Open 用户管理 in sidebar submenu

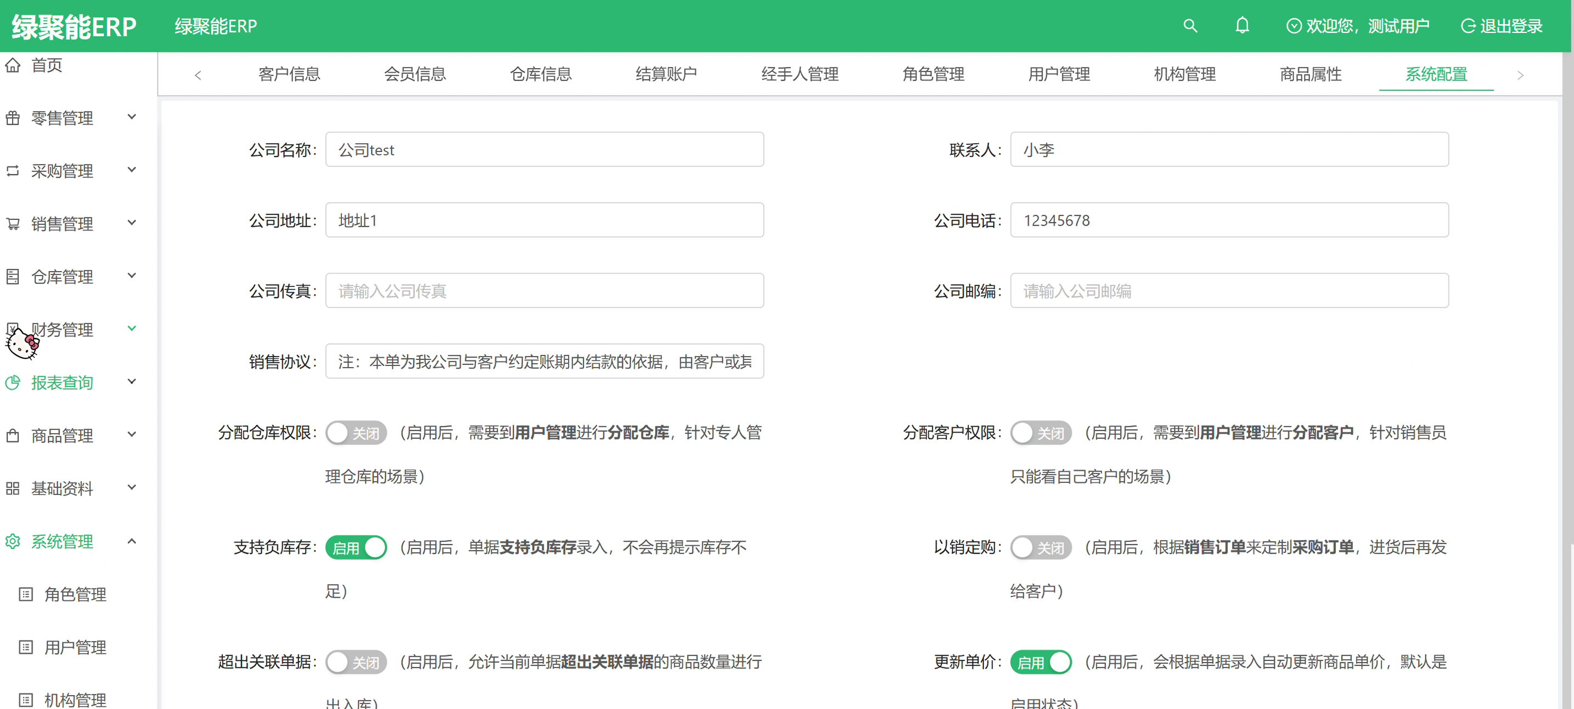click(75, 648)
